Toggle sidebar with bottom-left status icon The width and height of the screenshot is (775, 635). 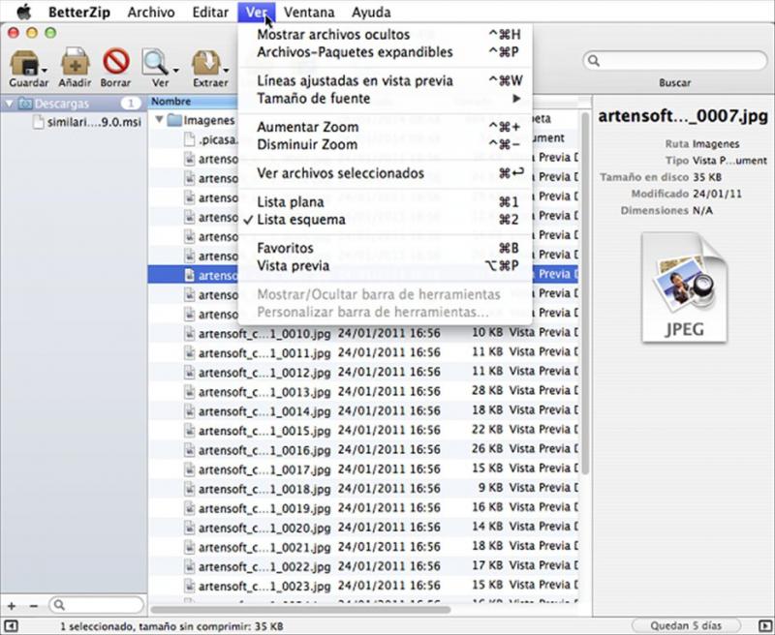click(x=11, y=626)
